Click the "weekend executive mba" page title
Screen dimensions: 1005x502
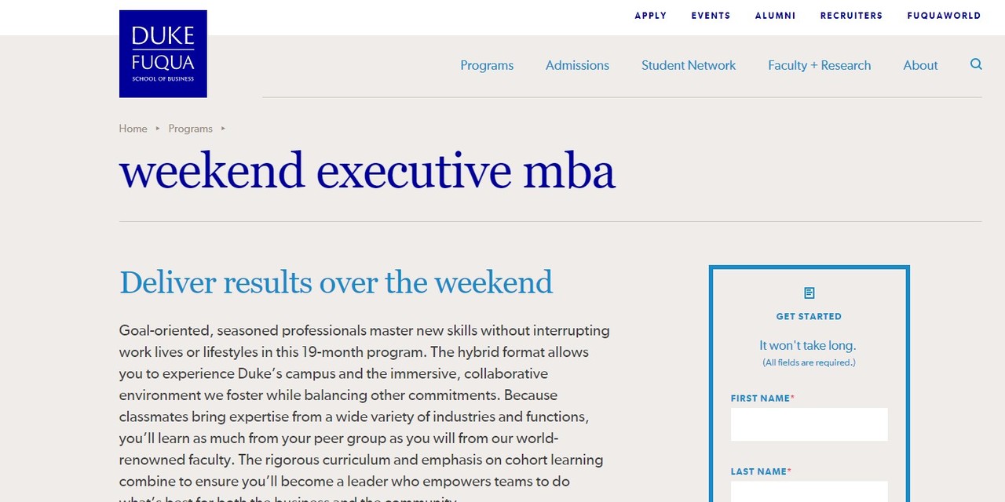coord(367,171)
